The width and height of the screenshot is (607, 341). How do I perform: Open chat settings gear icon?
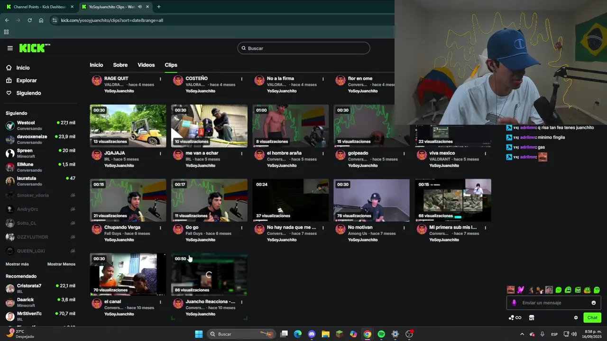pos(576,318)
